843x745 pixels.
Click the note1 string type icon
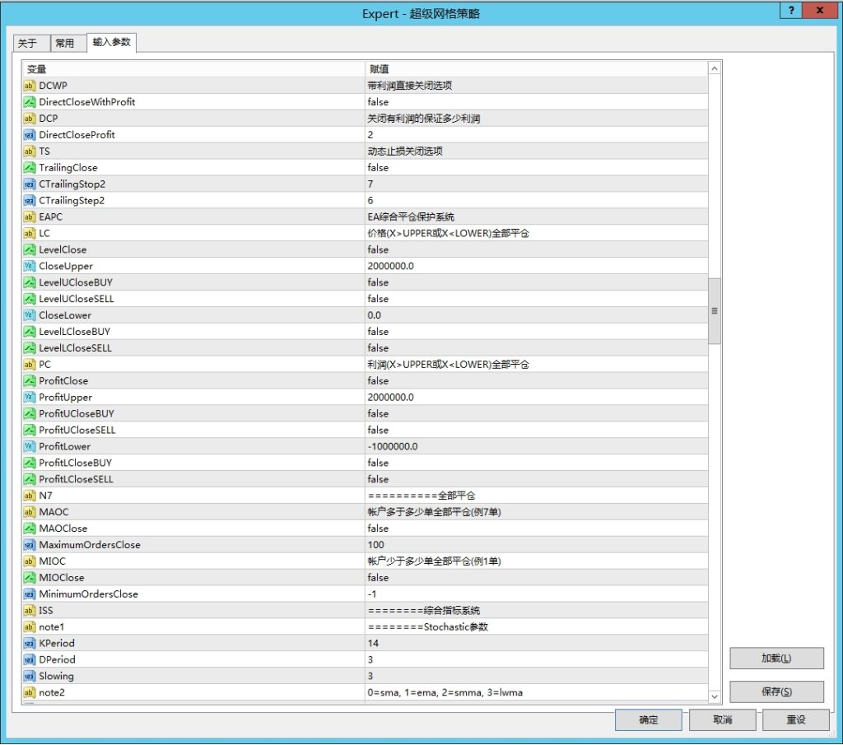tap(30, 626)
